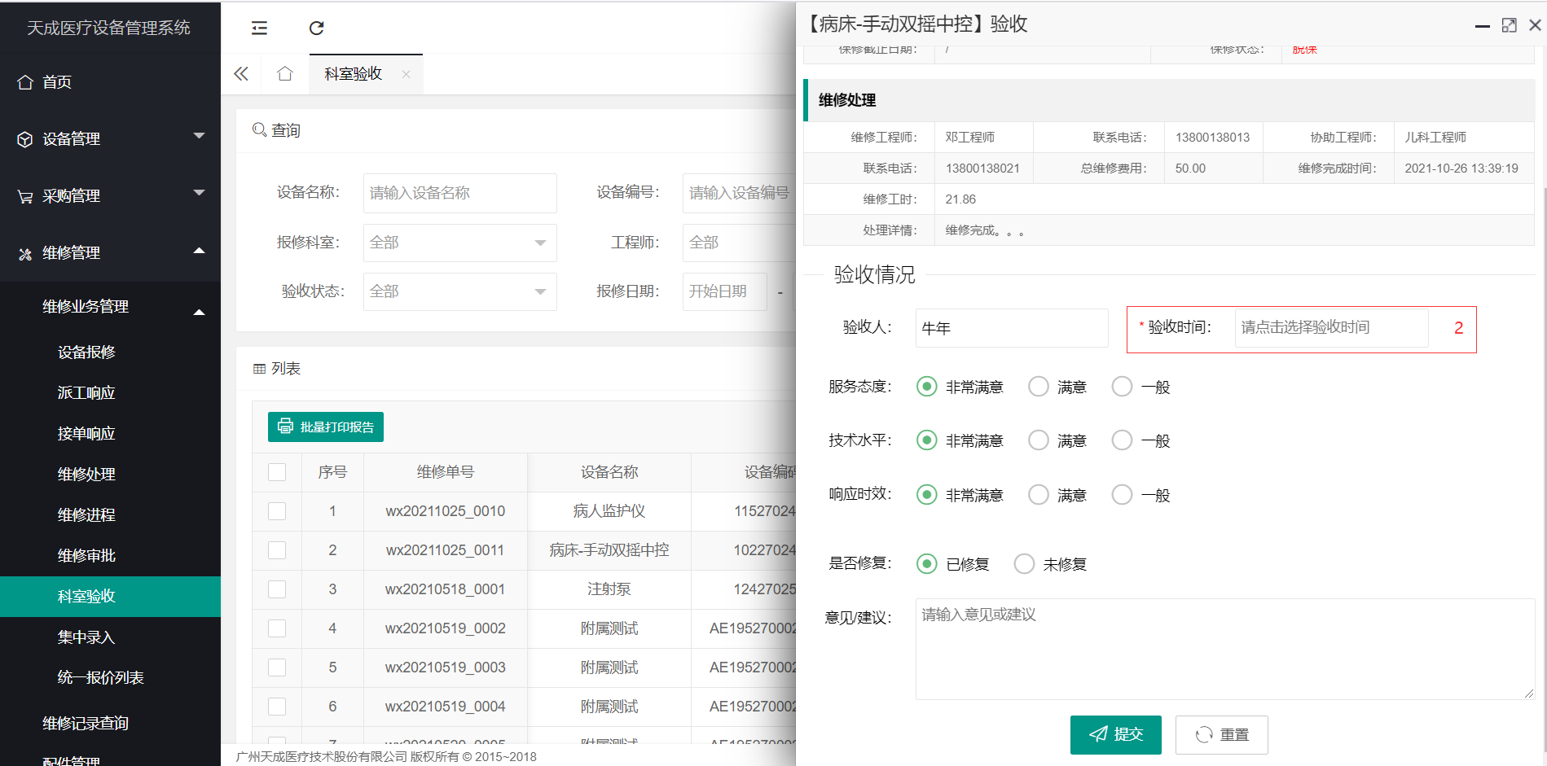Maximize the 验收 dialog
This screenshot has height=766, width=1547.
tap(1510, 25)
